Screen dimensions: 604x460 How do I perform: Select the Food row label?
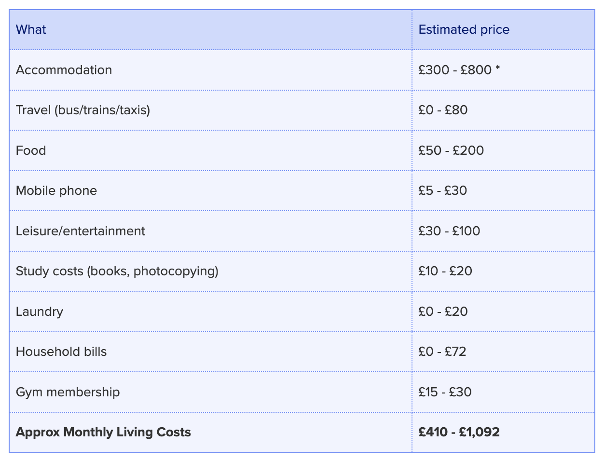click(31, 150)
